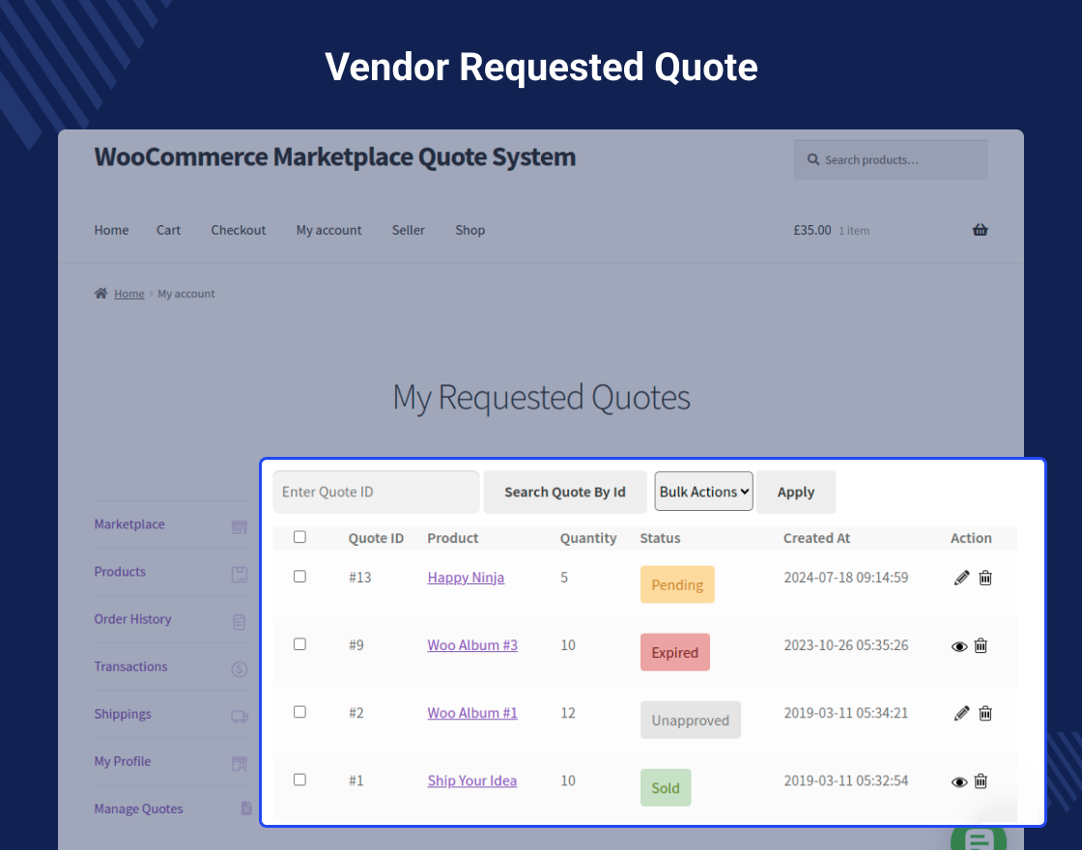Open the Woo Album #1 product link
Image resolution: width=1082 pixels, height=850 pixels.
click(x=472, y=713)
